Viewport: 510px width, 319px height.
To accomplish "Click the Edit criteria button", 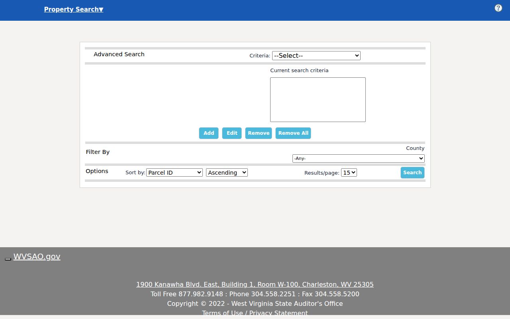I will click(232, 133).
